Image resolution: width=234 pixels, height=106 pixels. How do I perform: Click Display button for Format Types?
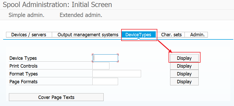[184, 74]
